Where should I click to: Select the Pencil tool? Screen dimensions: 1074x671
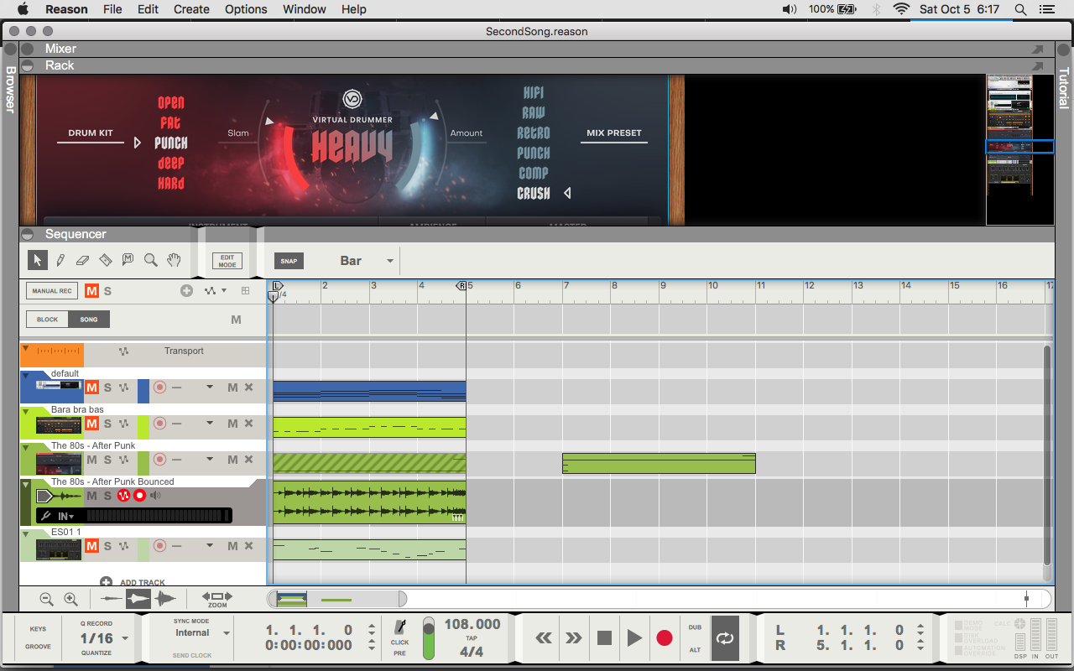coord(60,260)
